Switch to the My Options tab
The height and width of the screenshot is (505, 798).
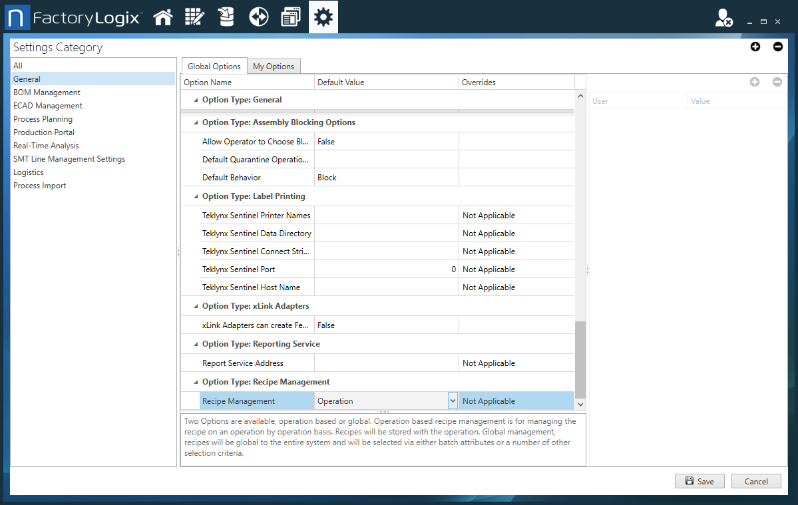click(274, 66)
